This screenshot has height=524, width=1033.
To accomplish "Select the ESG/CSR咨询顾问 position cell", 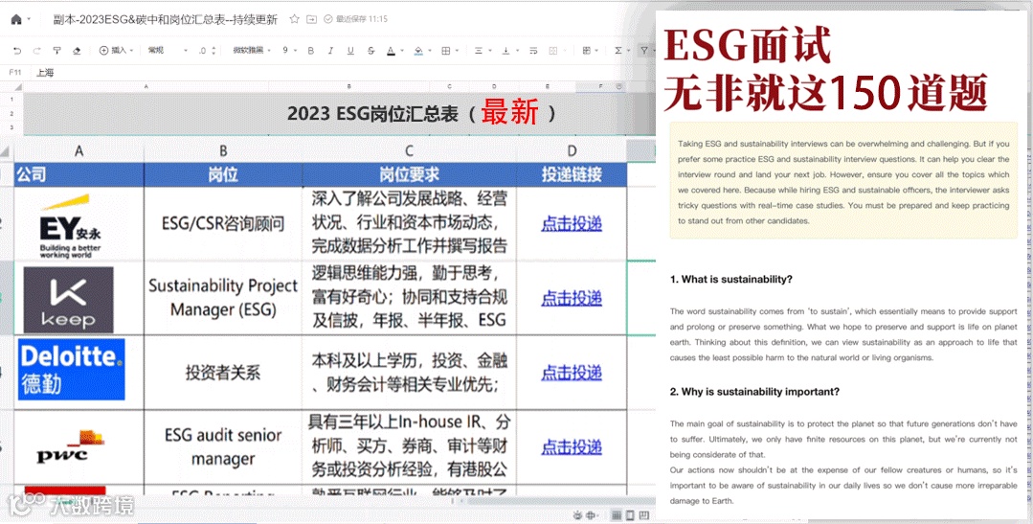I will point(223,223).
